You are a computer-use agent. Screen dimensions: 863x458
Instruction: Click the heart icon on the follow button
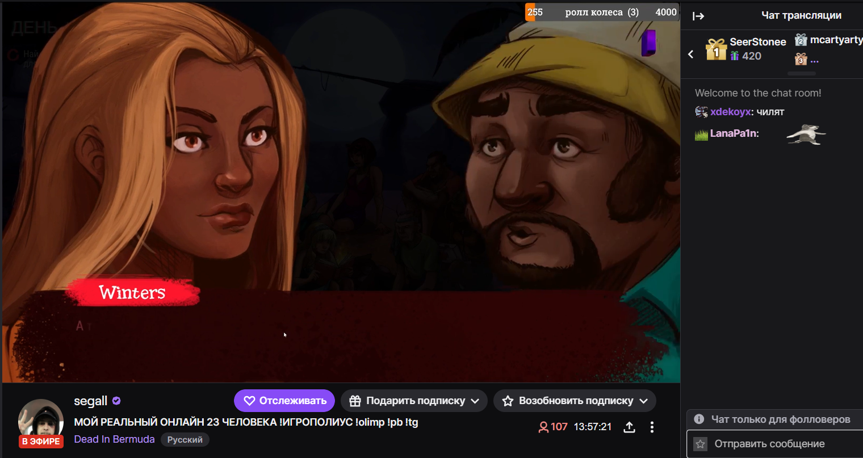pyautogui.click(x=249, y=401)
